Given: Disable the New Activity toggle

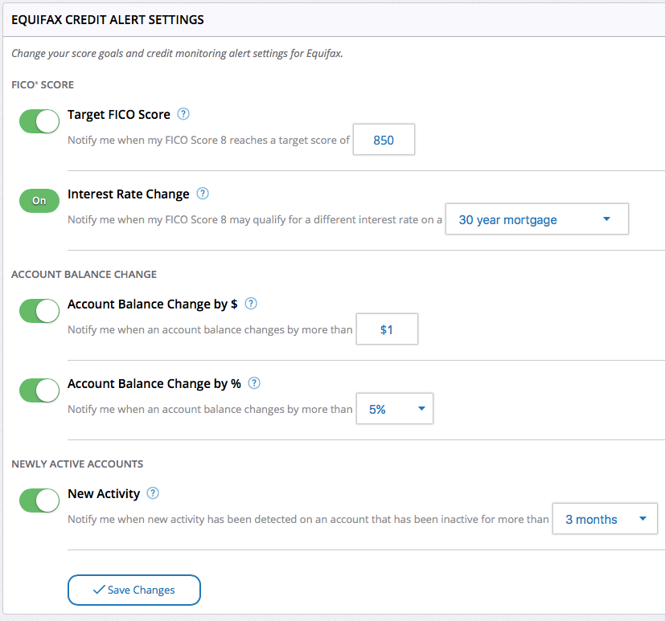Looking at the screenshot, I should [39, 500].
